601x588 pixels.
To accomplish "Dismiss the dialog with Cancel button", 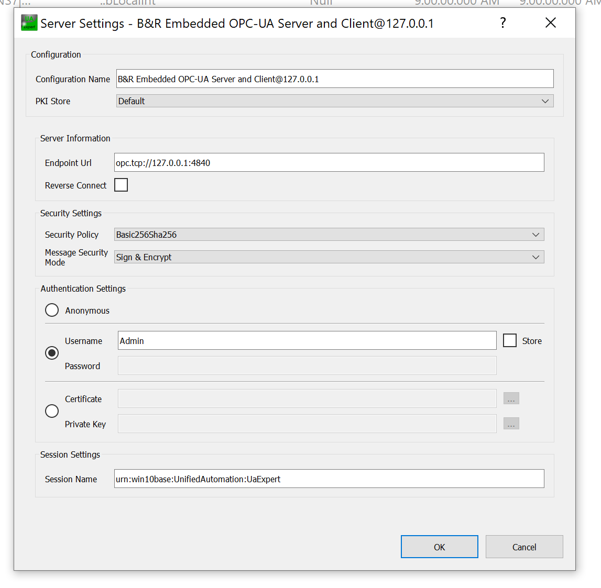I will click(x=524, y=547).
